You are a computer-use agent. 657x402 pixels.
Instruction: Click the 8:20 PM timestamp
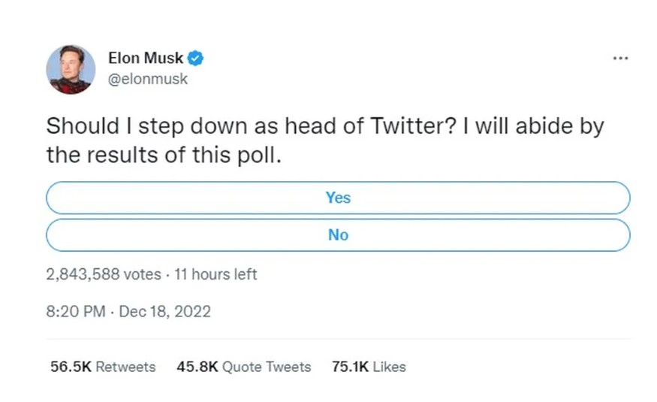coord(75,311)
